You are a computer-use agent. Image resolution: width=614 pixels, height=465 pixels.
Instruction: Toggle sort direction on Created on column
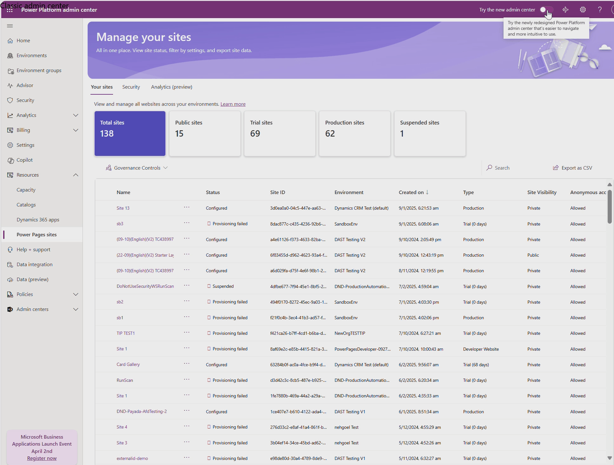coord(428,192)
